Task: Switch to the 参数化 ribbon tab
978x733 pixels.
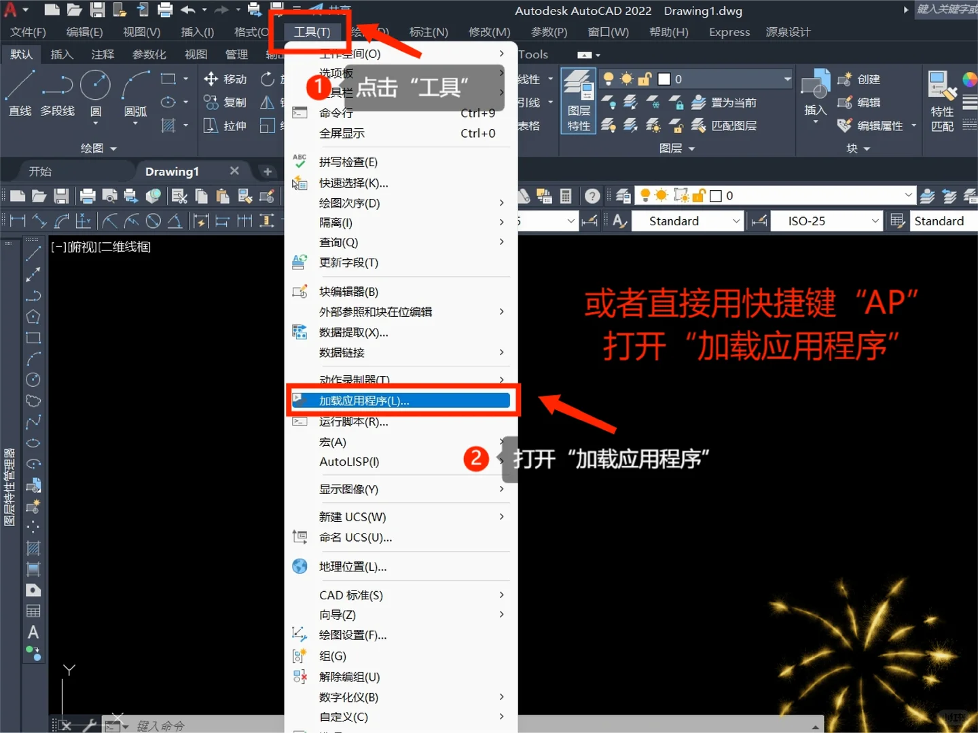Action: (149, 54)
